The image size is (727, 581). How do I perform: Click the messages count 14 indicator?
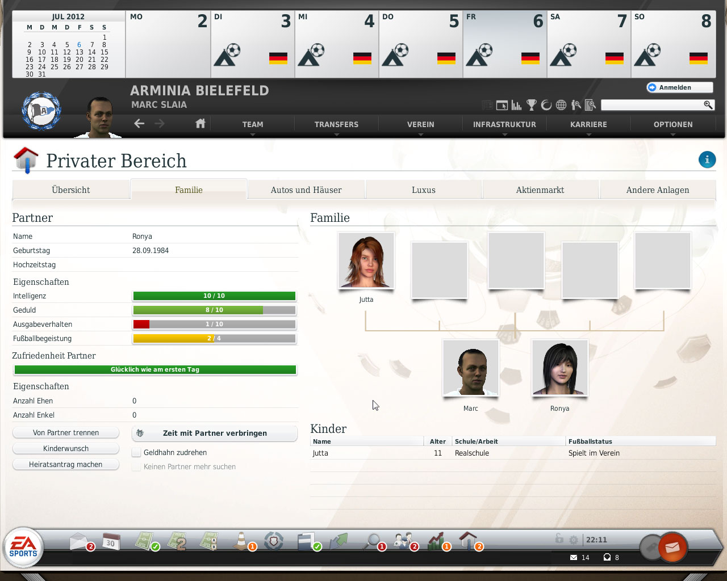coord(580,557)
